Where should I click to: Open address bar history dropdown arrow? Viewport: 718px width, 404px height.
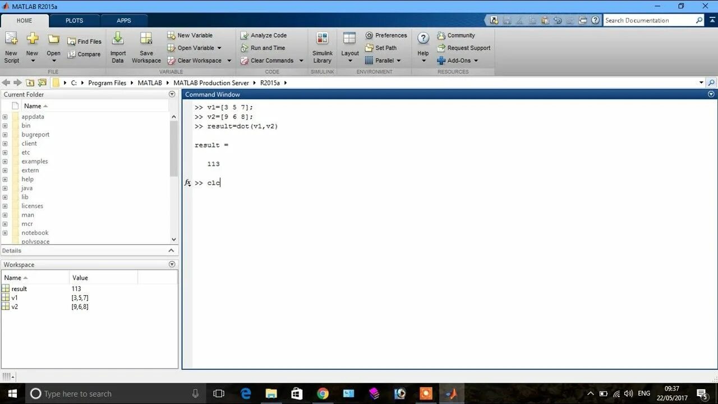click(701, 82)
